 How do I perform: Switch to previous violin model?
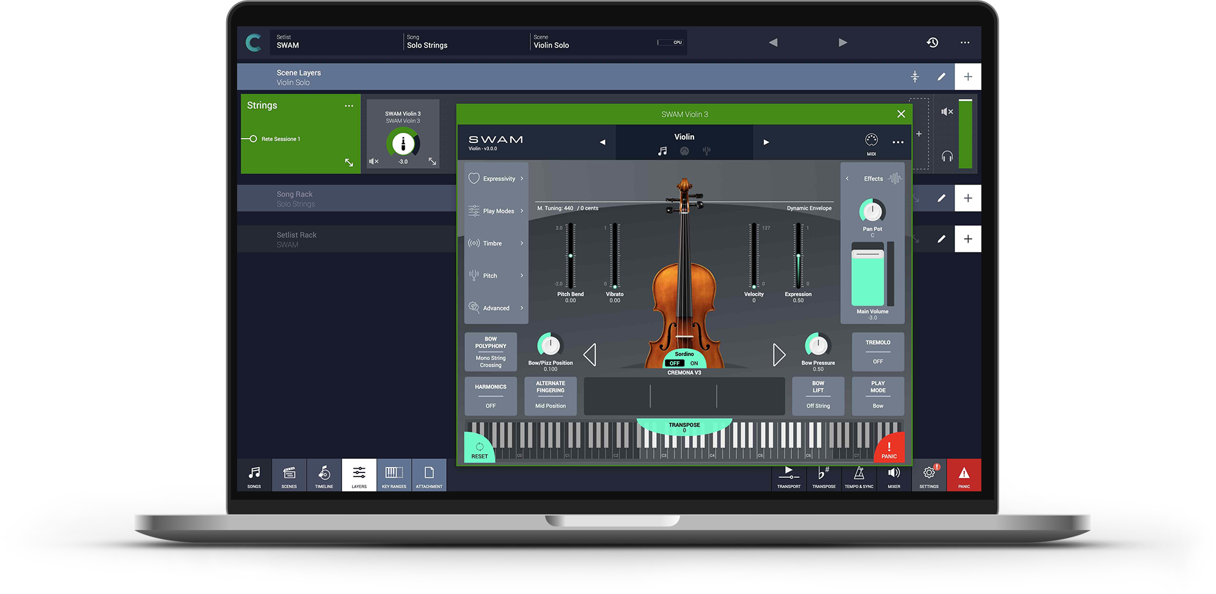[590, 354]
